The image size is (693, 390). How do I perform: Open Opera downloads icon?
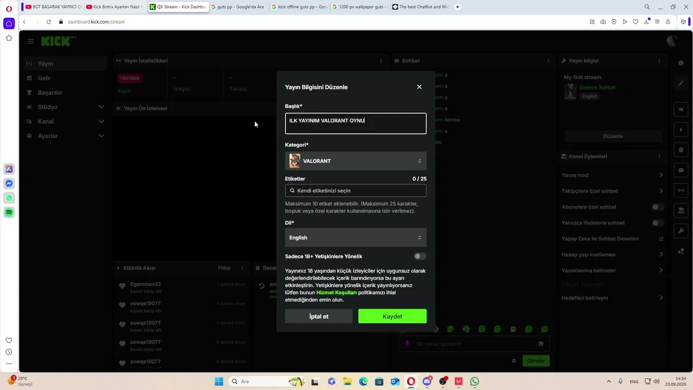click(646, 22)
